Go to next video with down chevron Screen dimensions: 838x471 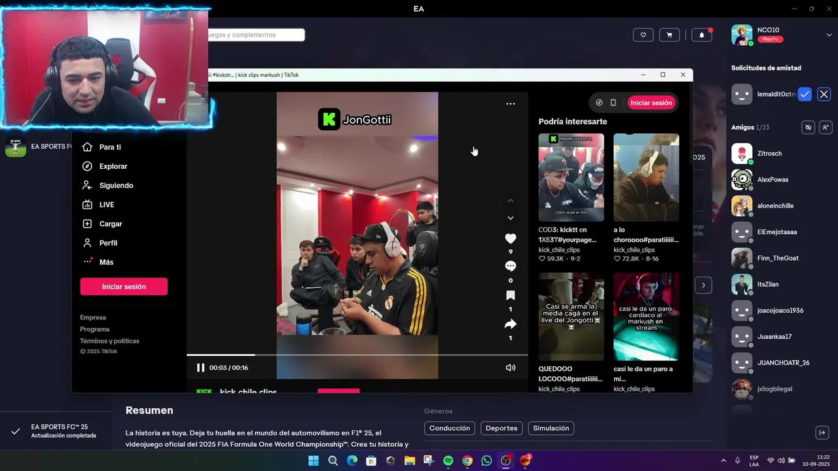tap(511, 218)
